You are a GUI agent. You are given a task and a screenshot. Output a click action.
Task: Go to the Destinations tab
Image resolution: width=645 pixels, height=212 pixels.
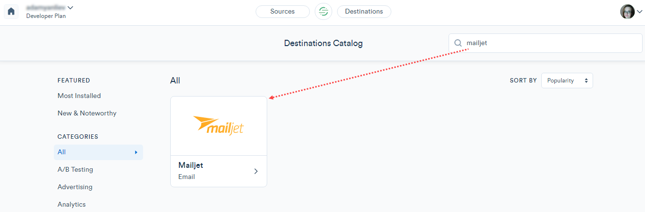[x=364, y=11]
